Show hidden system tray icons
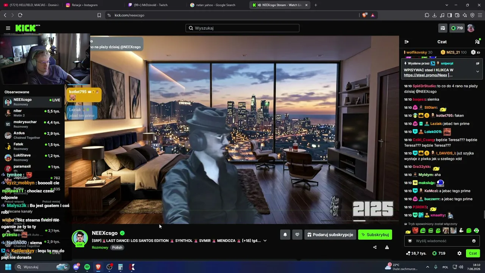 (x=428, y=267)
